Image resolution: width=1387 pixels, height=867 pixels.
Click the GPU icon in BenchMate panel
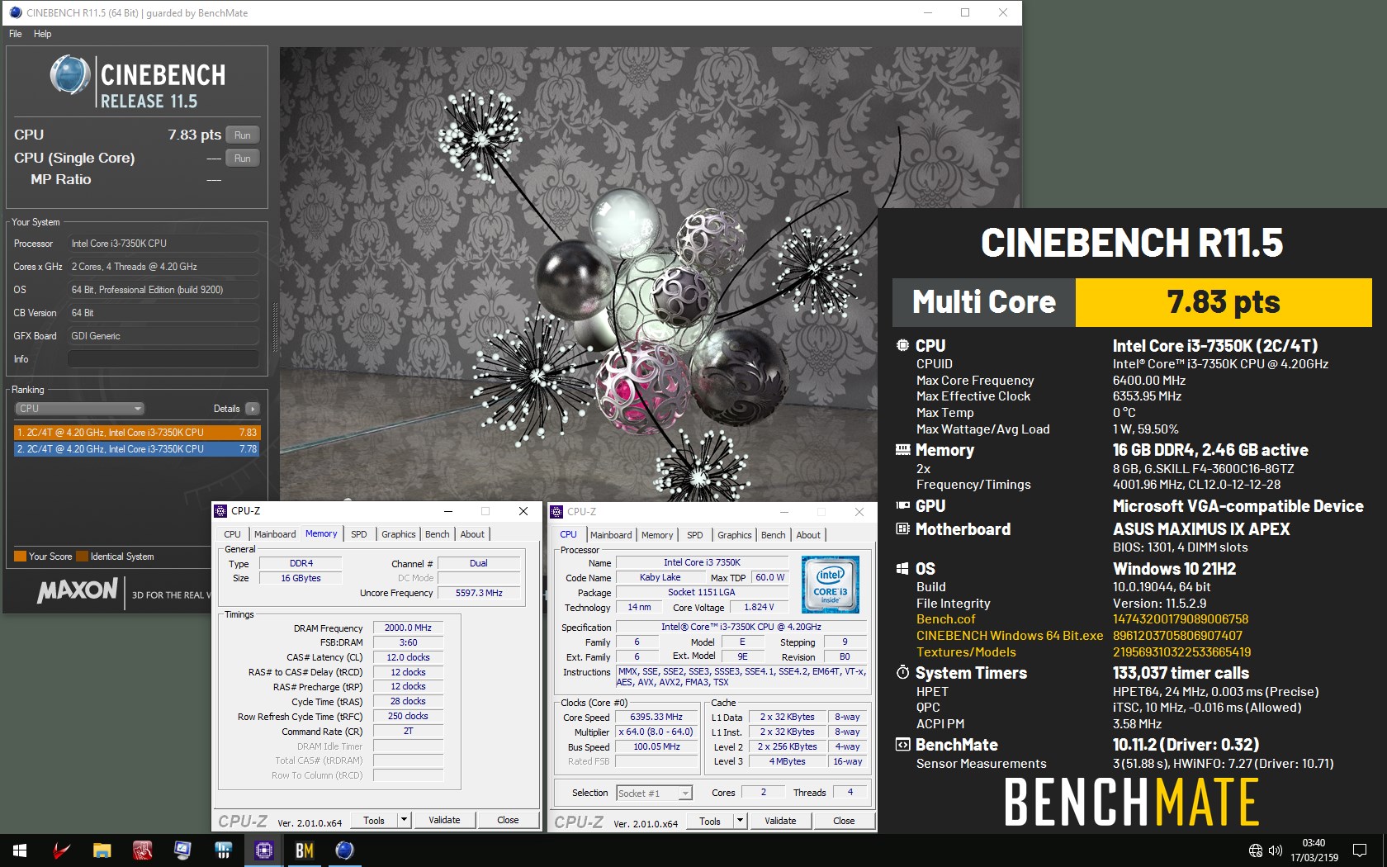click(903, 505)
